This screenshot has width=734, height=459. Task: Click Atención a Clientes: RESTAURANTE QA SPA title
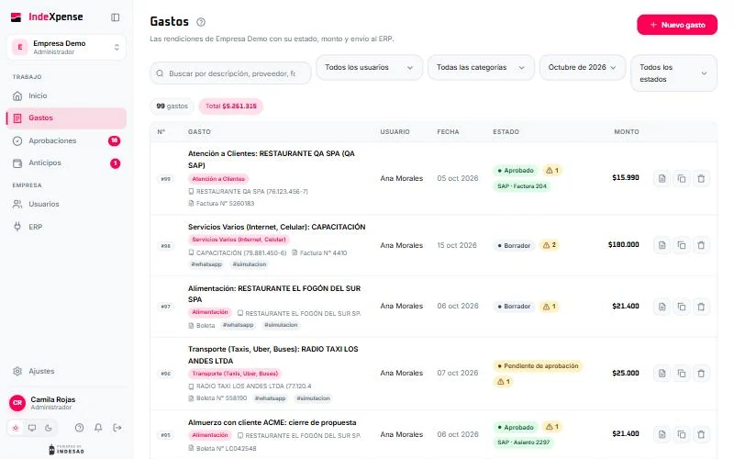(272, 159)
